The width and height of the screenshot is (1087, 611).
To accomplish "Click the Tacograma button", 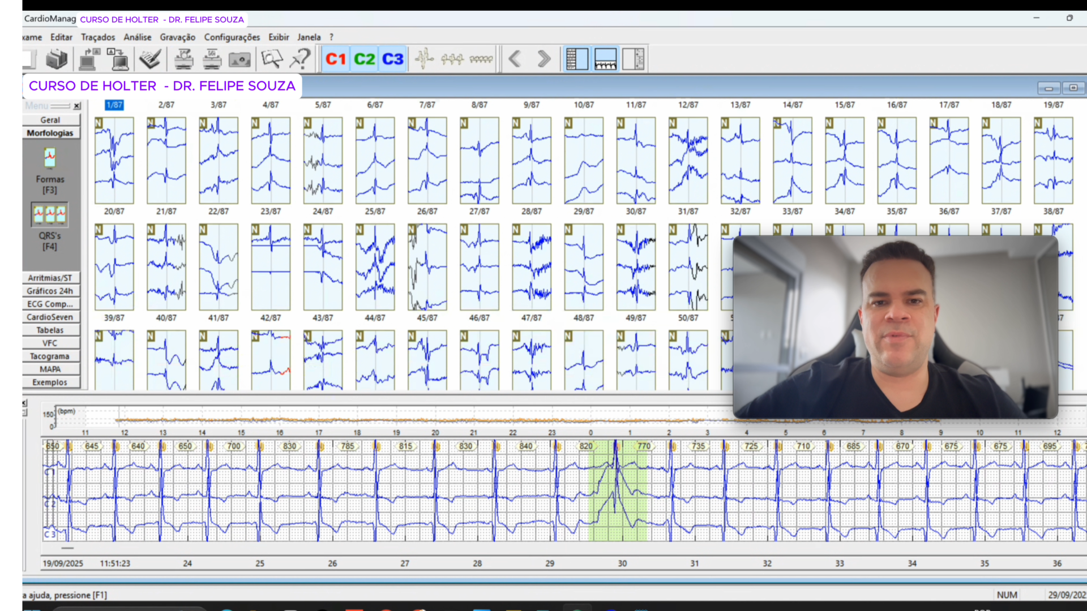I will (x=50, y=356).
